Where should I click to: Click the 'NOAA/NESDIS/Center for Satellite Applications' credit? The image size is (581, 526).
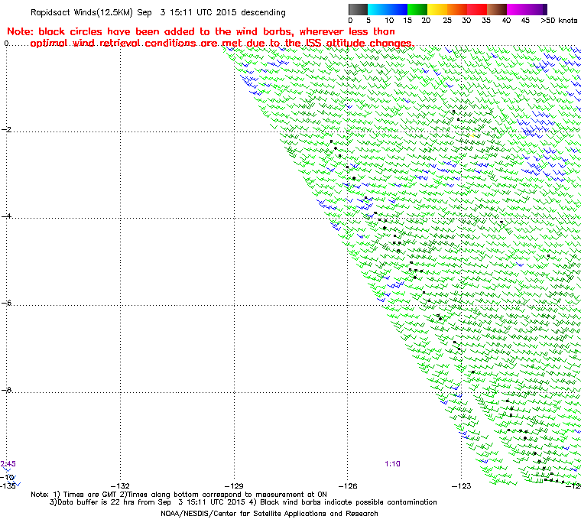point(269,514)
